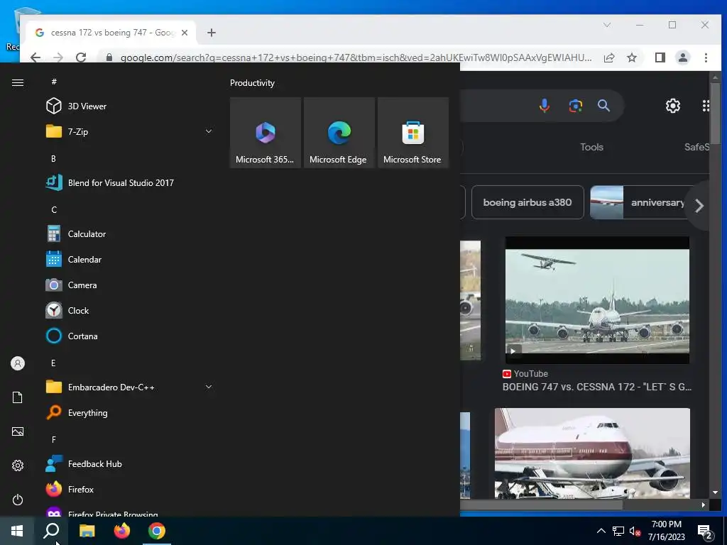Open the notification center icon
The height and width of the screenshot is (545, 727).
[x=706, y=532]
